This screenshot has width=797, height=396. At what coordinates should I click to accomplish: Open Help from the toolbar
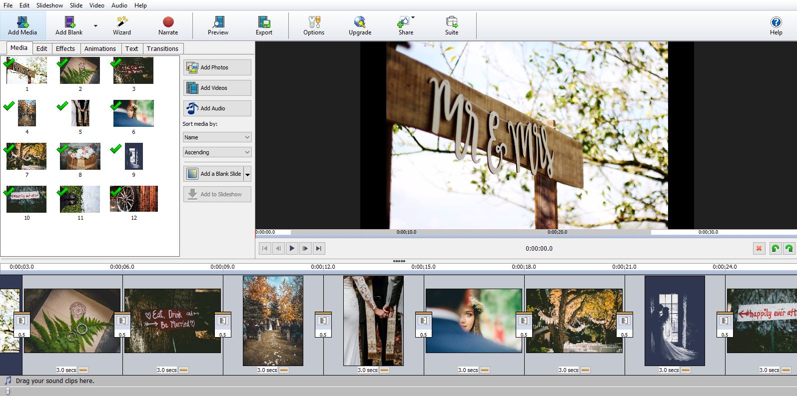click(776, 25)
